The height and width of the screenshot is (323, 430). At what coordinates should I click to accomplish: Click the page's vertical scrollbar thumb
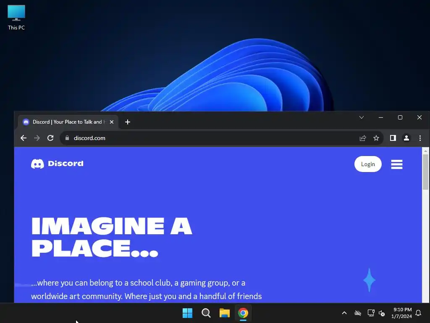coord(425,172)
